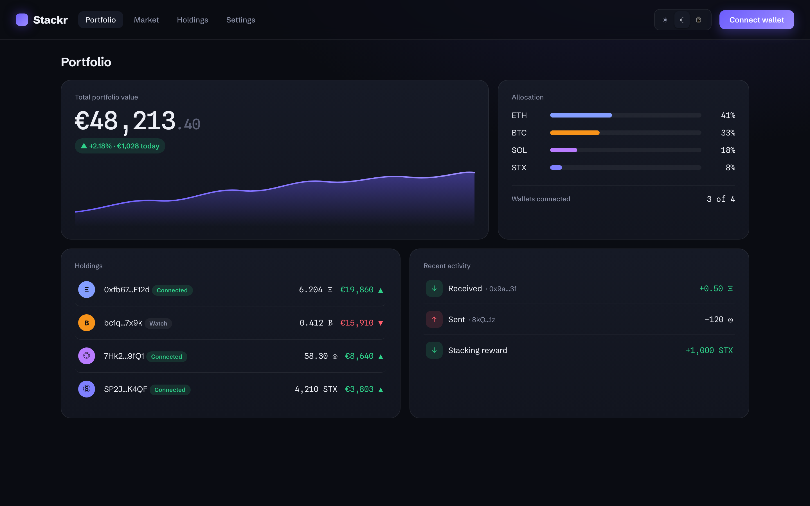Switch to light theme sun icon
This screenshot has width=810, height=506.
coord(665,20)
